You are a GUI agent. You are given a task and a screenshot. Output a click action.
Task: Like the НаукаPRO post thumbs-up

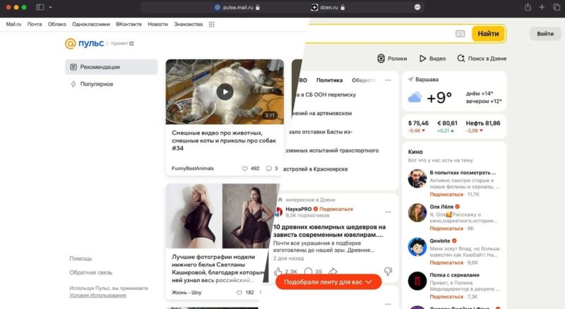pyautogui.click(x=278, y=271)
